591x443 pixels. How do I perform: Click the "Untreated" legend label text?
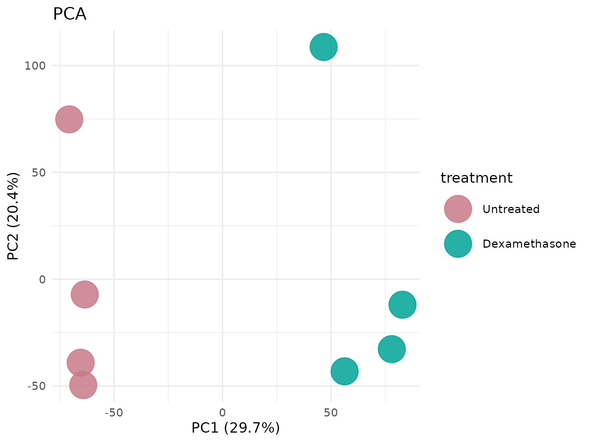(511, 209)
